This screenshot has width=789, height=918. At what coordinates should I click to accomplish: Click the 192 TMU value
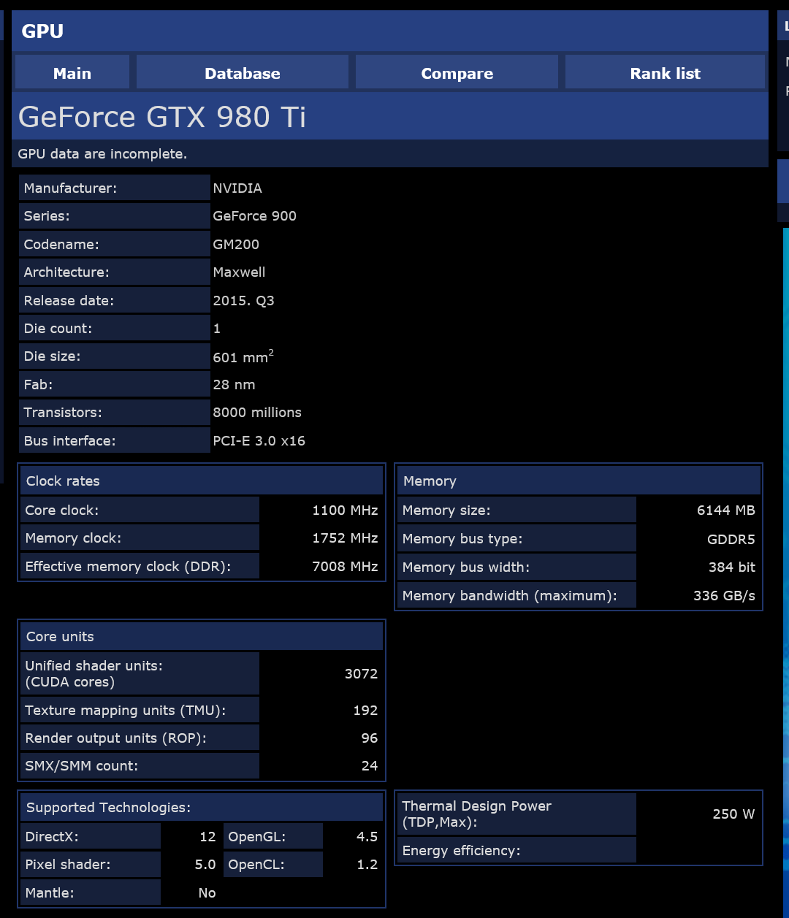[365, 711]
